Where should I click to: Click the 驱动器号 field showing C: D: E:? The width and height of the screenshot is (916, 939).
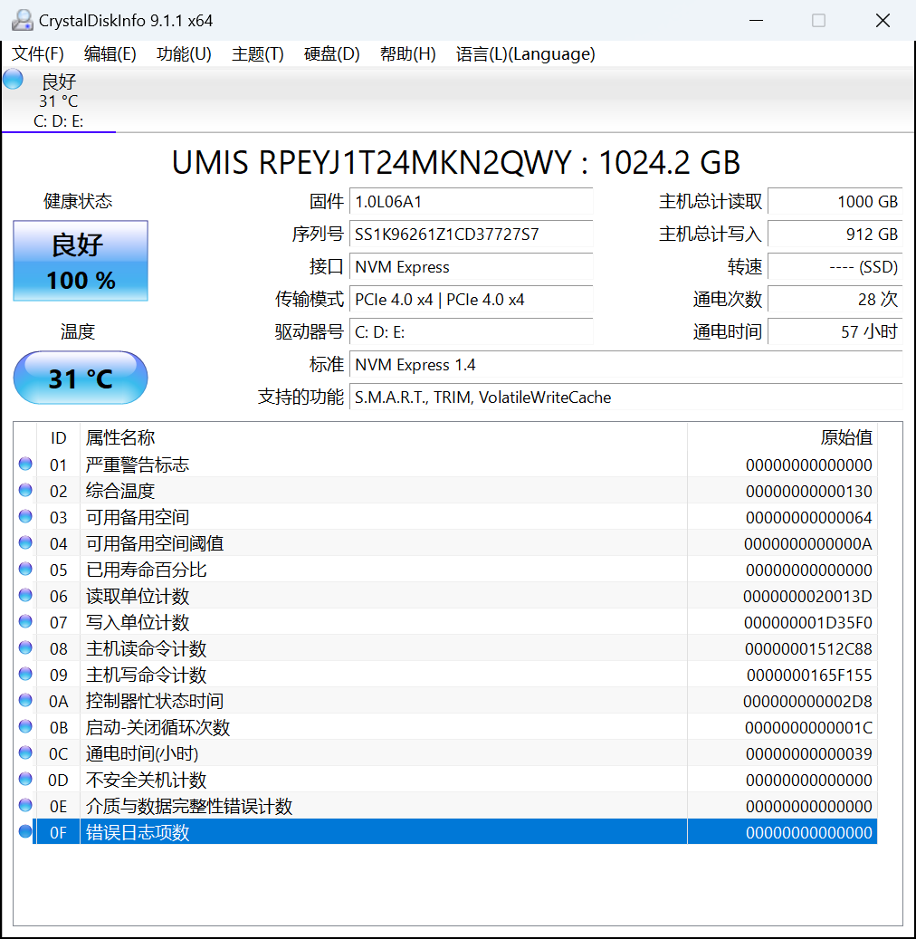click(472, 331)
